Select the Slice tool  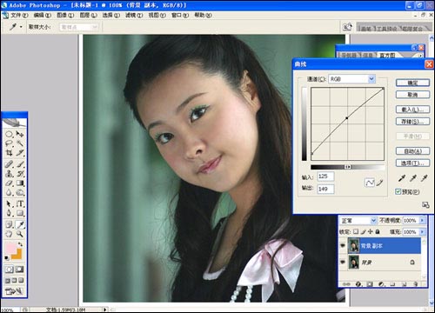pos(20,152)
